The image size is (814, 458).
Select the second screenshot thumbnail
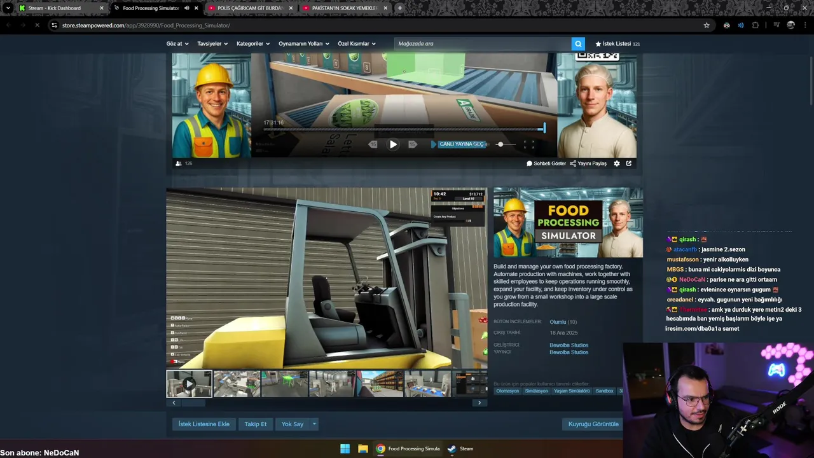pos(237,384)
